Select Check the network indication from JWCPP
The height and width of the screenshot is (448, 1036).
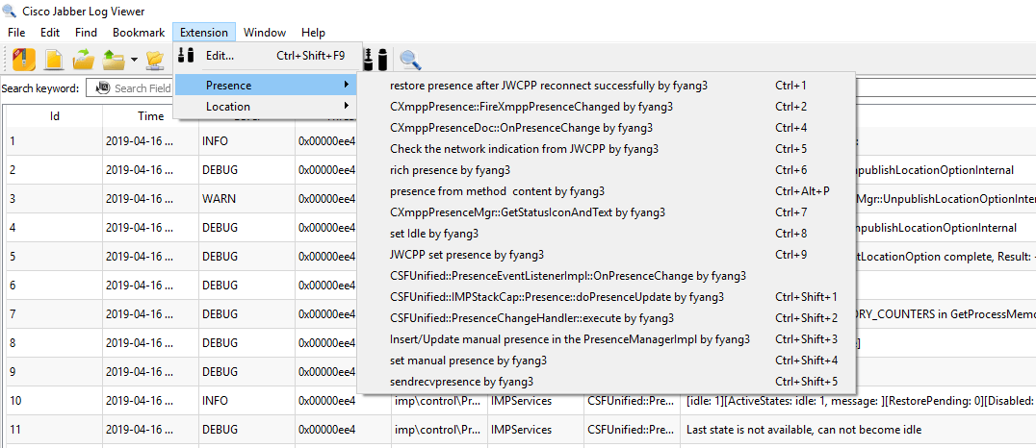[606, 148]
